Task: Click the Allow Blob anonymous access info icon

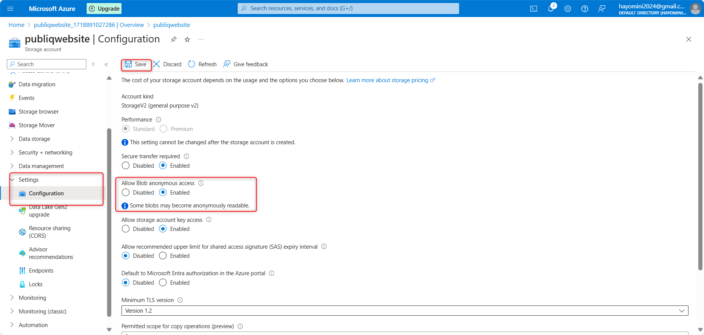Action: (x=201, y=183)
